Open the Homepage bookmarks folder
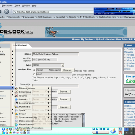Screen dimensions: 135x135 click(x=27, y=17)
